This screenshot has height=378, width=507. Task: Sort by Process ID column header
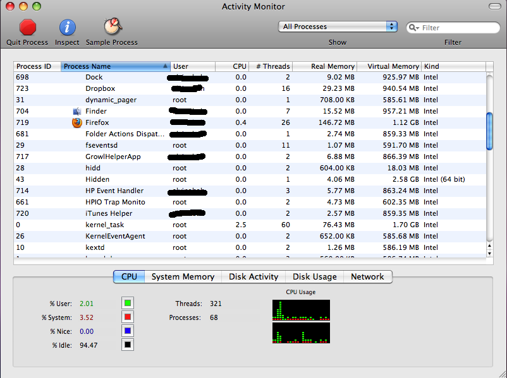tap(37, 66)
